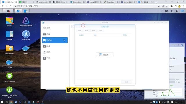Click the 使用中 (In use) column header
Screen dimensions: 186x104
125,35
